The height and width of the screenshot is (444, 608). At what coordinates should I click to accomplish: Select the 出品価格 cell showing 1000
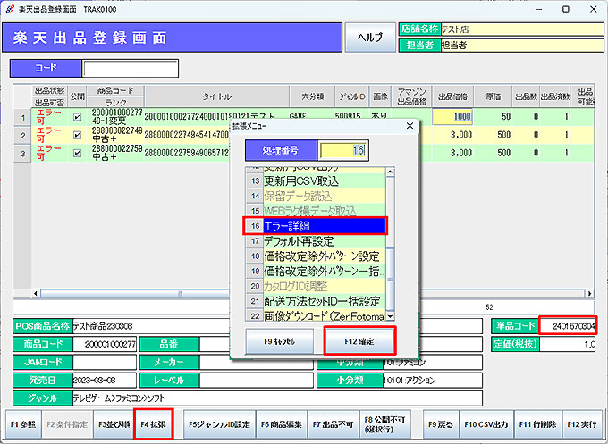(452, 117)
